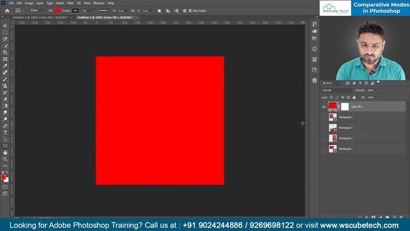
Task: Click the lock all icon in Layers panel
Action: point(354,98)
